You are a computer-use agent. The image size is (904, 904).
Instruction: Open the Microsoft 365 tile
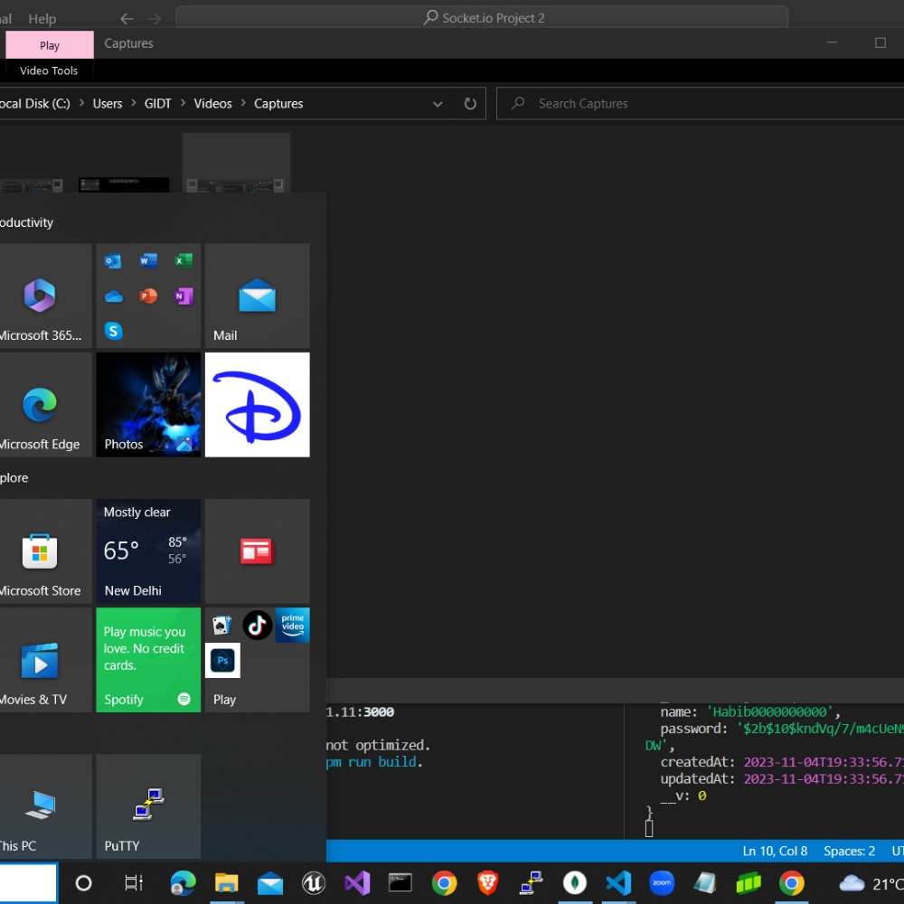45,296
